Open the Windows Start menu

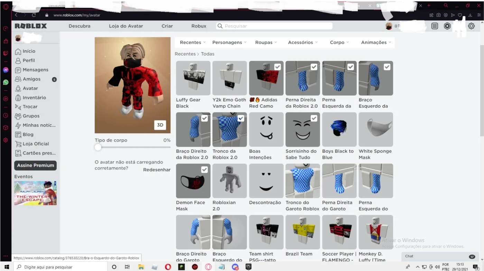click(x=6, y=267)
